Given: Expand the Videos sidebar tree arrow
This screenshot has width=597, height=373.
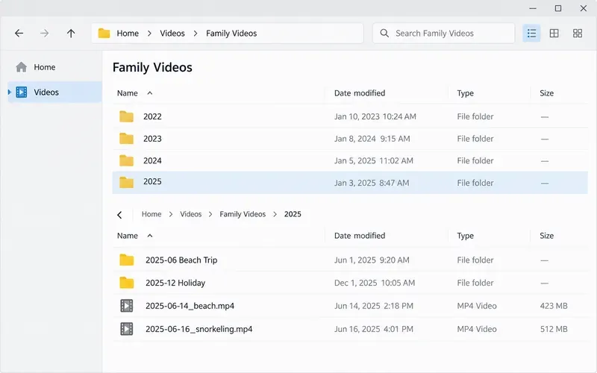Looking at the screenshot, I should click(10, 92).
